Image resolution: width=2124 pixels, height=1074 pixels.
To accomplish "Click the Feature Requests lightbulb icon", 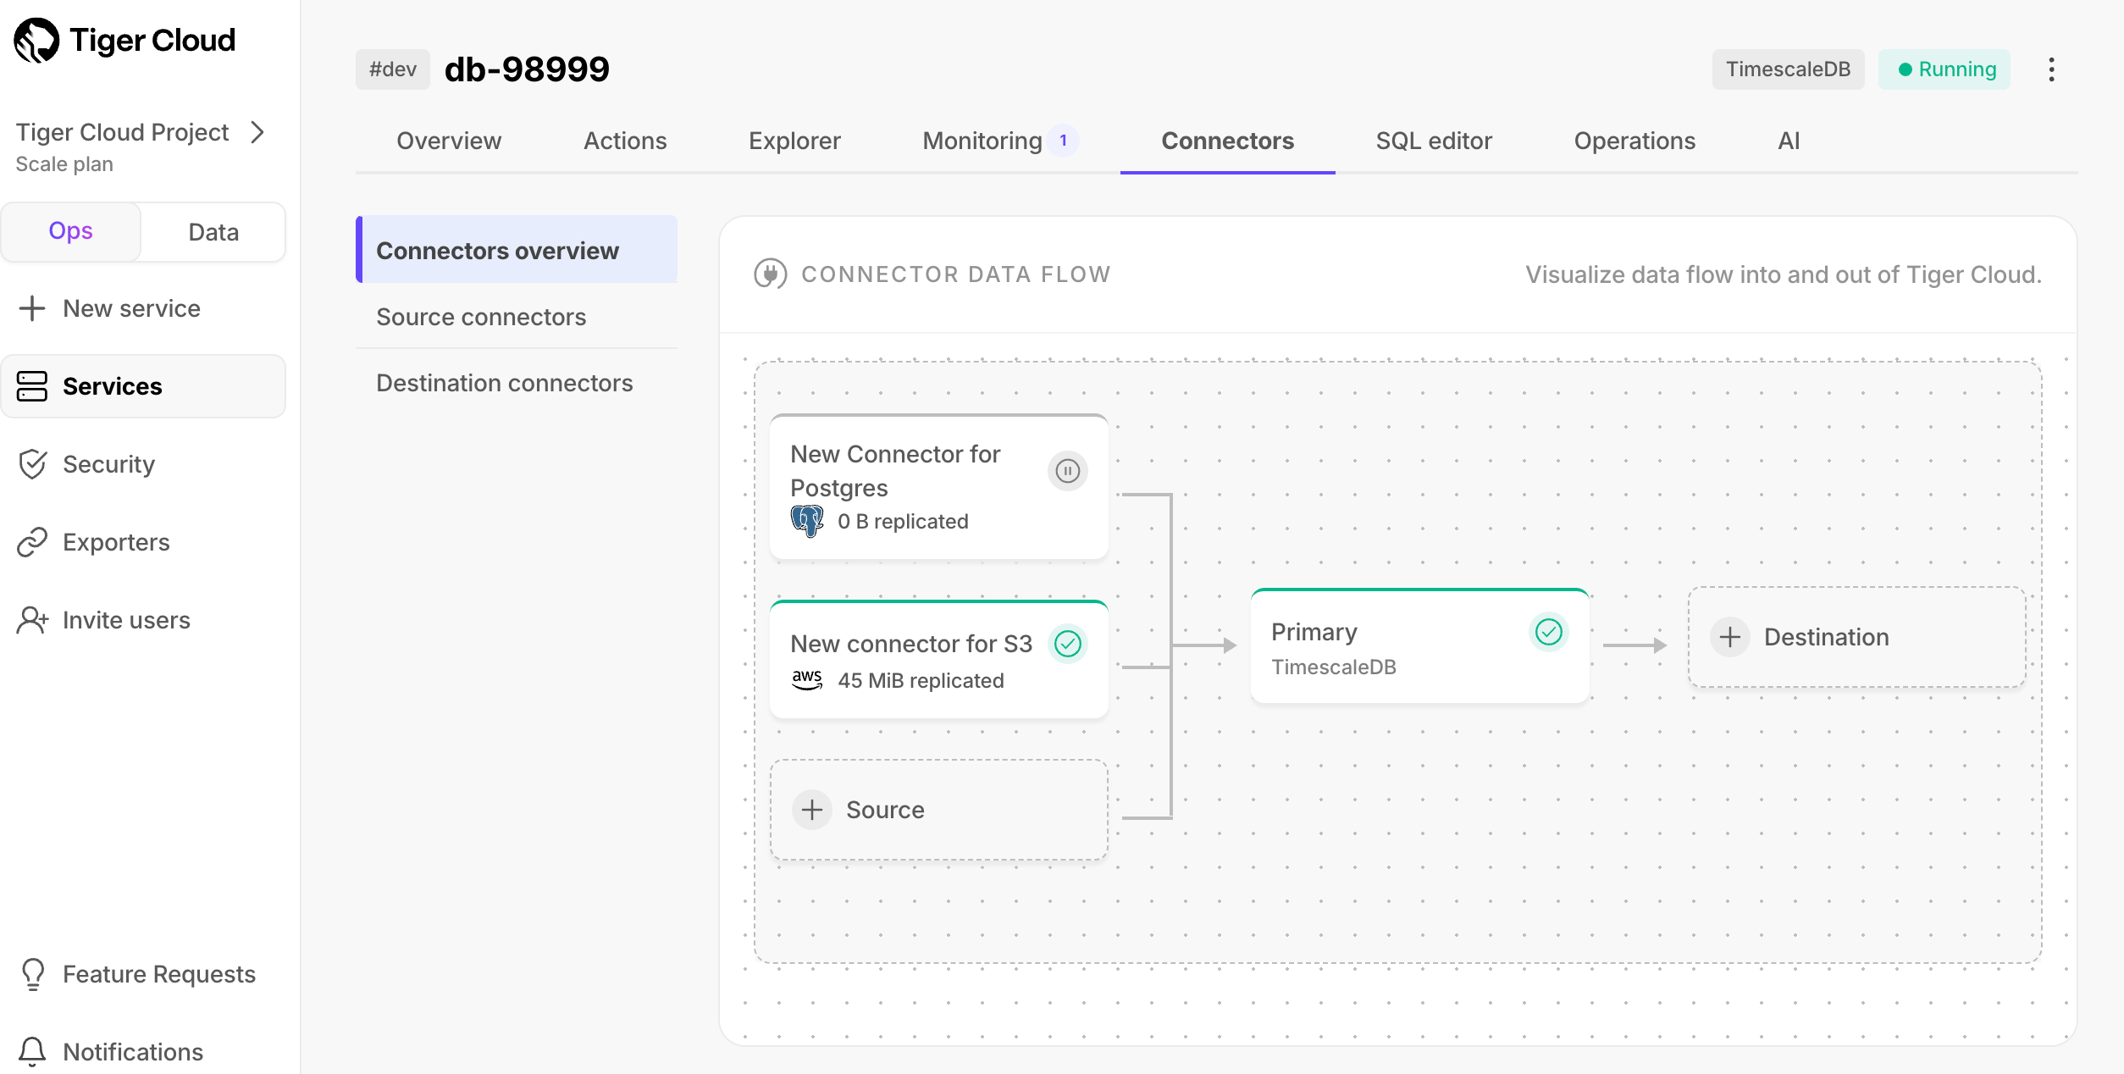I will (33, 974).
